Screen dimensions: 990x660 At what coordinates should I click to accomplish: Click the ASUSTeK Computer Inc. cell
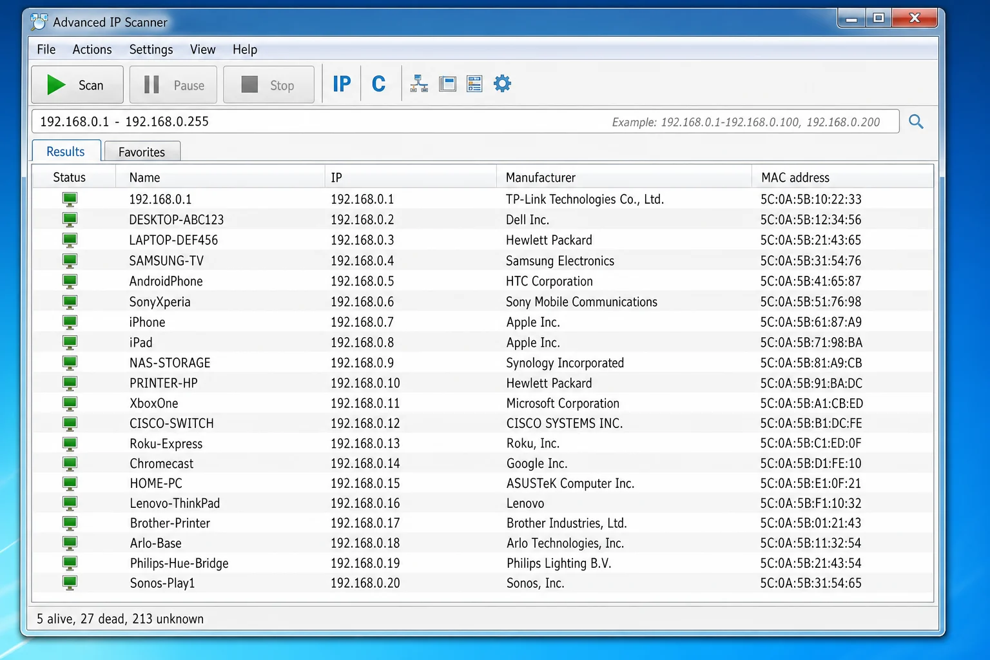[x=570, y=483]
